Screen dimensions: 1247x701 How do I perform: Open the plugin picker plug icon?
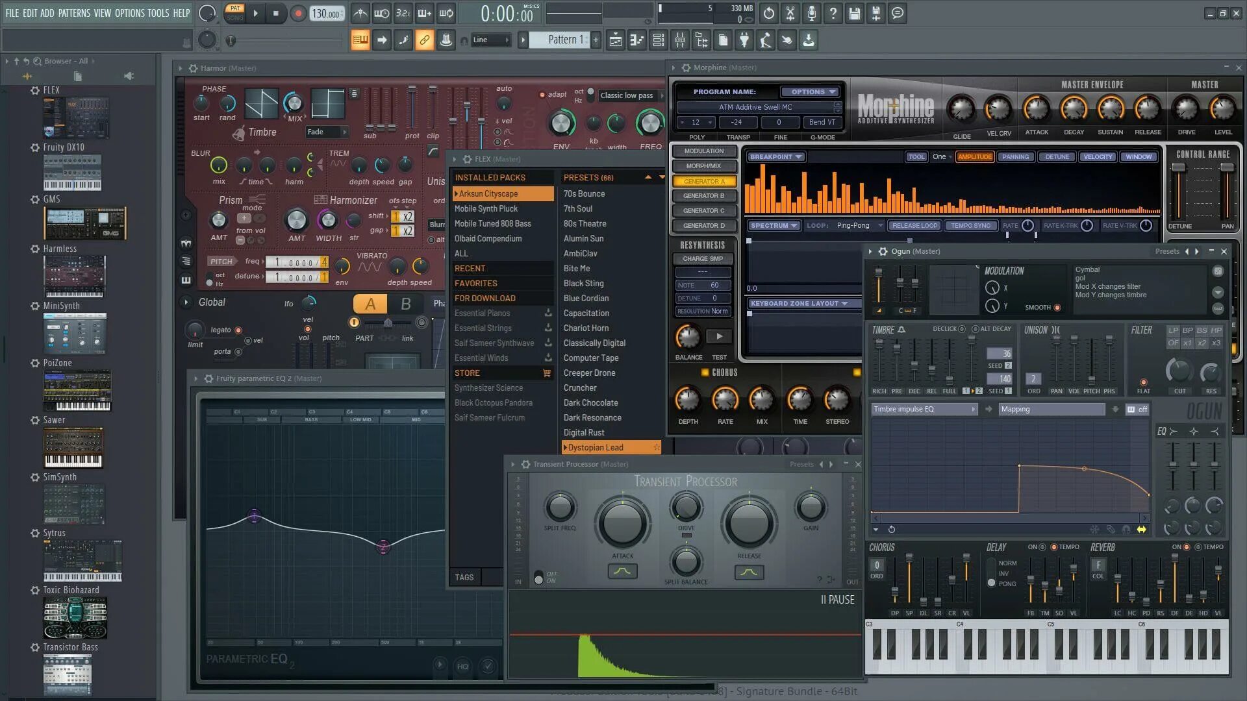click(744, 40)
